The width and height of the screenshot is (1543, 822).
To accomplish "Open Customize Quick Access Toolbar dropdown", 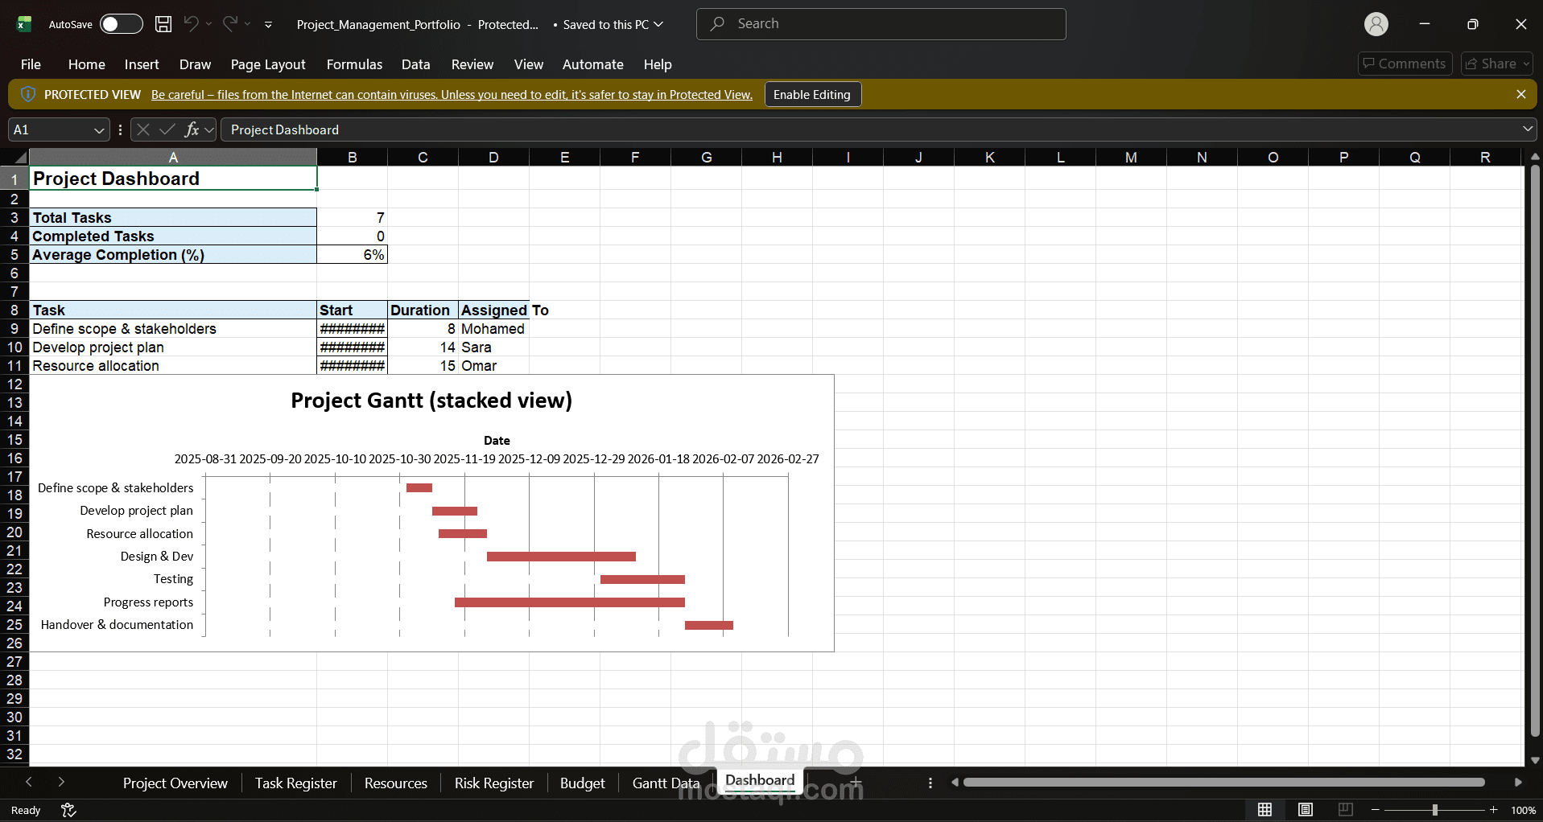I will click(x=269, y=25).
